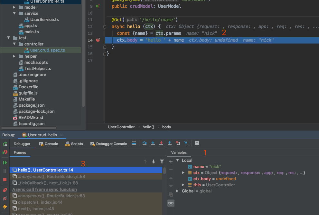Open the Evaluate Expression calculator icon

click(197, 143)
